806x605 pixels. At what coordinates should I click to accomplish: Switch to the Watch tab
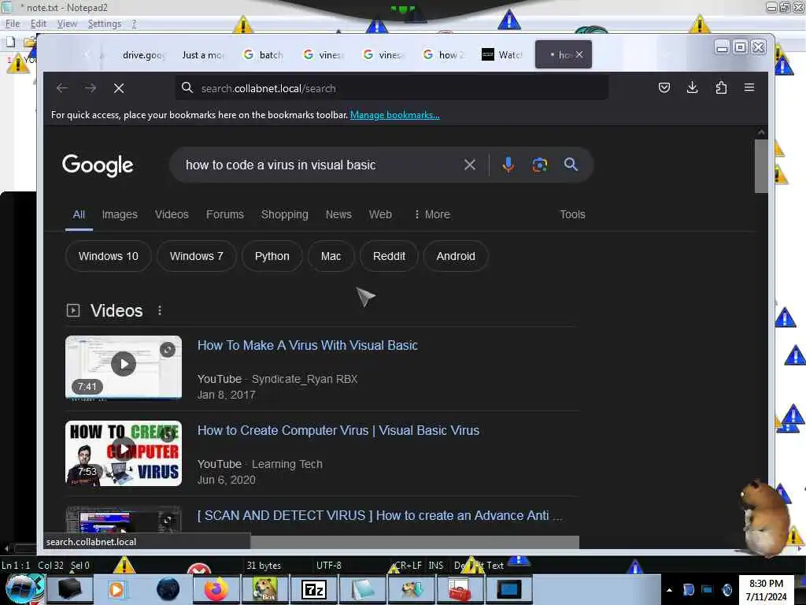click(502, 54)
